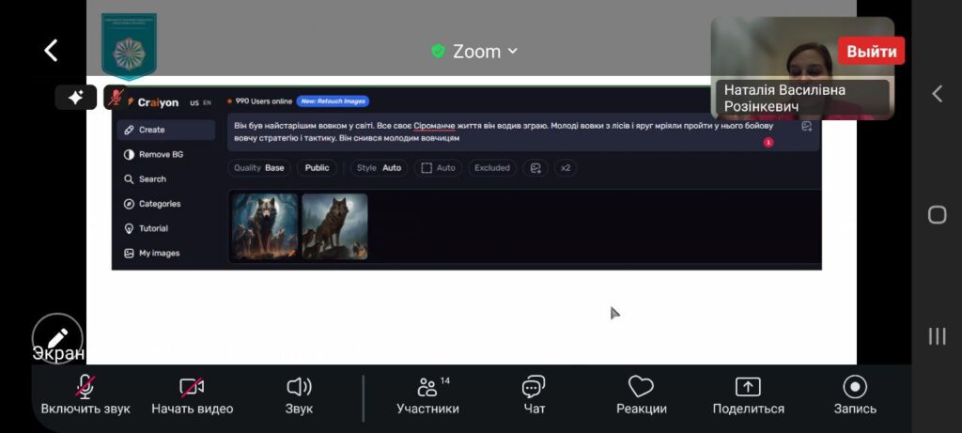
Task: Tap Поделиться to share screen
Action: pyautogui.click(x=748, y=394)
